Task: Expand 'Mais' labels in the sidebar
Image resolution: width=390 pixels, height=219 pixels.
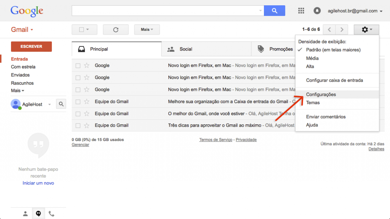Action: coord(18,90)
